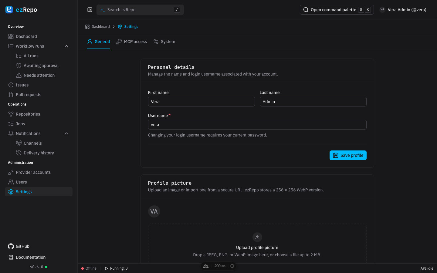Open Awaiting approval runs
The width and height of the screenshot is (437, 273).
pyautogui.click(x=42, y=66)
